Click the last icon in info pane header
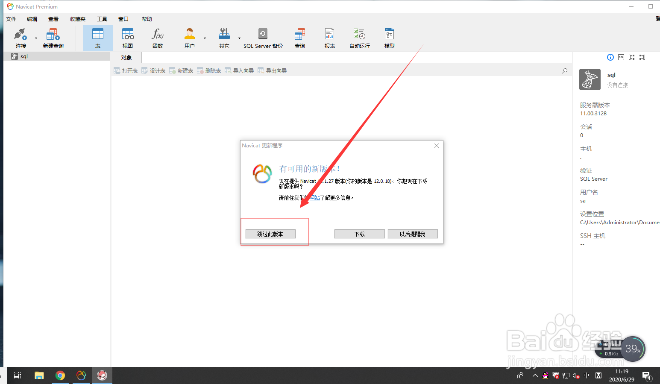The width and height of the screenshot is (660, 384). pos(642,57)
